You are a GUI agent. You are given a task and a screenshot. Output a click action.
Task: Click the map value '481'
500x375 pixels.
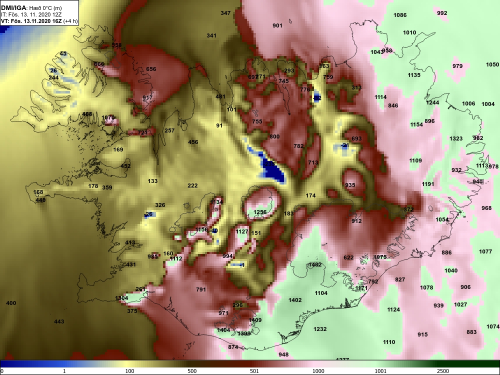click(220, 96)
